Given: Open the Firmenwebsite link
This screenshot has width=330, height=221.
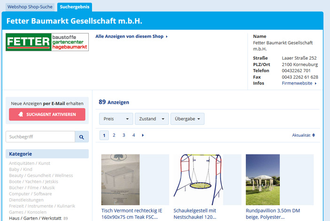Looking at the screenshot, I should coord(299,83).
